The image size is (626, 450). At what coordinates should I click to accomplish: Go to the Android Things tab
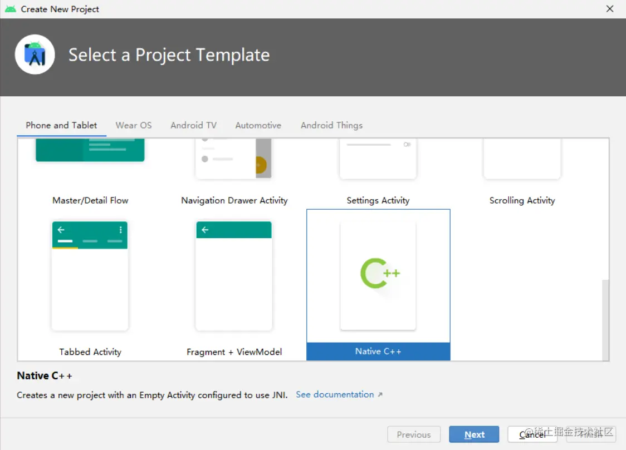332,125
